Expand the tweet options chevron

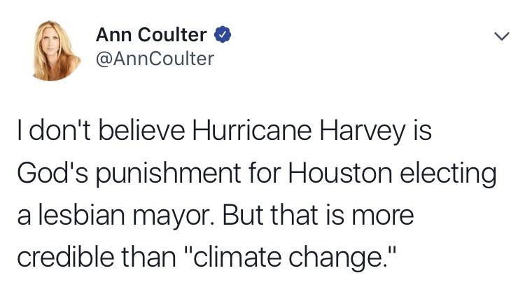502,36
